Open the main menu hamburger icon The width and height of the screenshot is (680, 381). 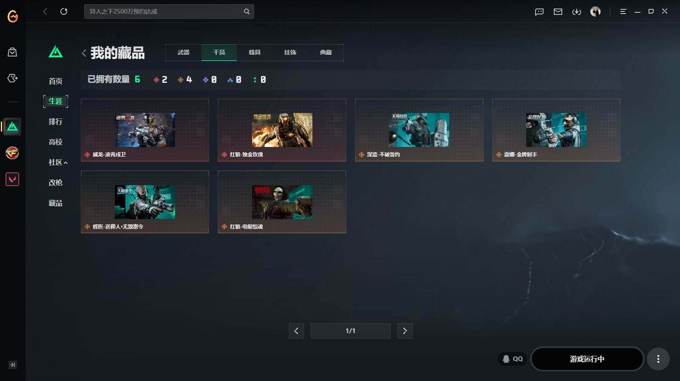pyautogui.click(x=623, y=12)
